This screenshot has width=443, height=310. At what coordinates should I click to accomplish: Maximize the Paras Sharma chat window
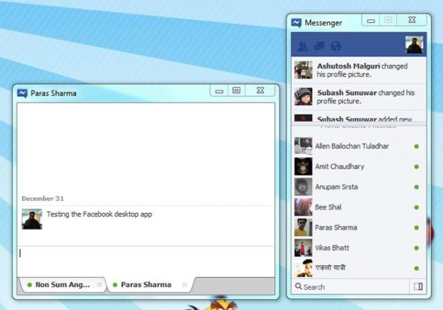[x=237, y=90]
